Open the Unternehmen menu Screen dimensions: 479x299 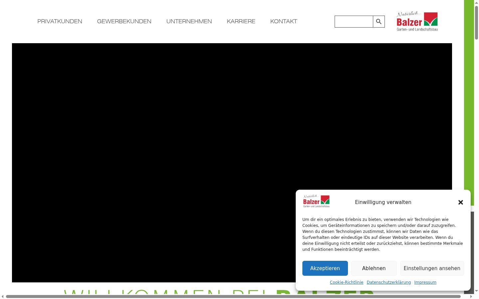click(189, 21)
